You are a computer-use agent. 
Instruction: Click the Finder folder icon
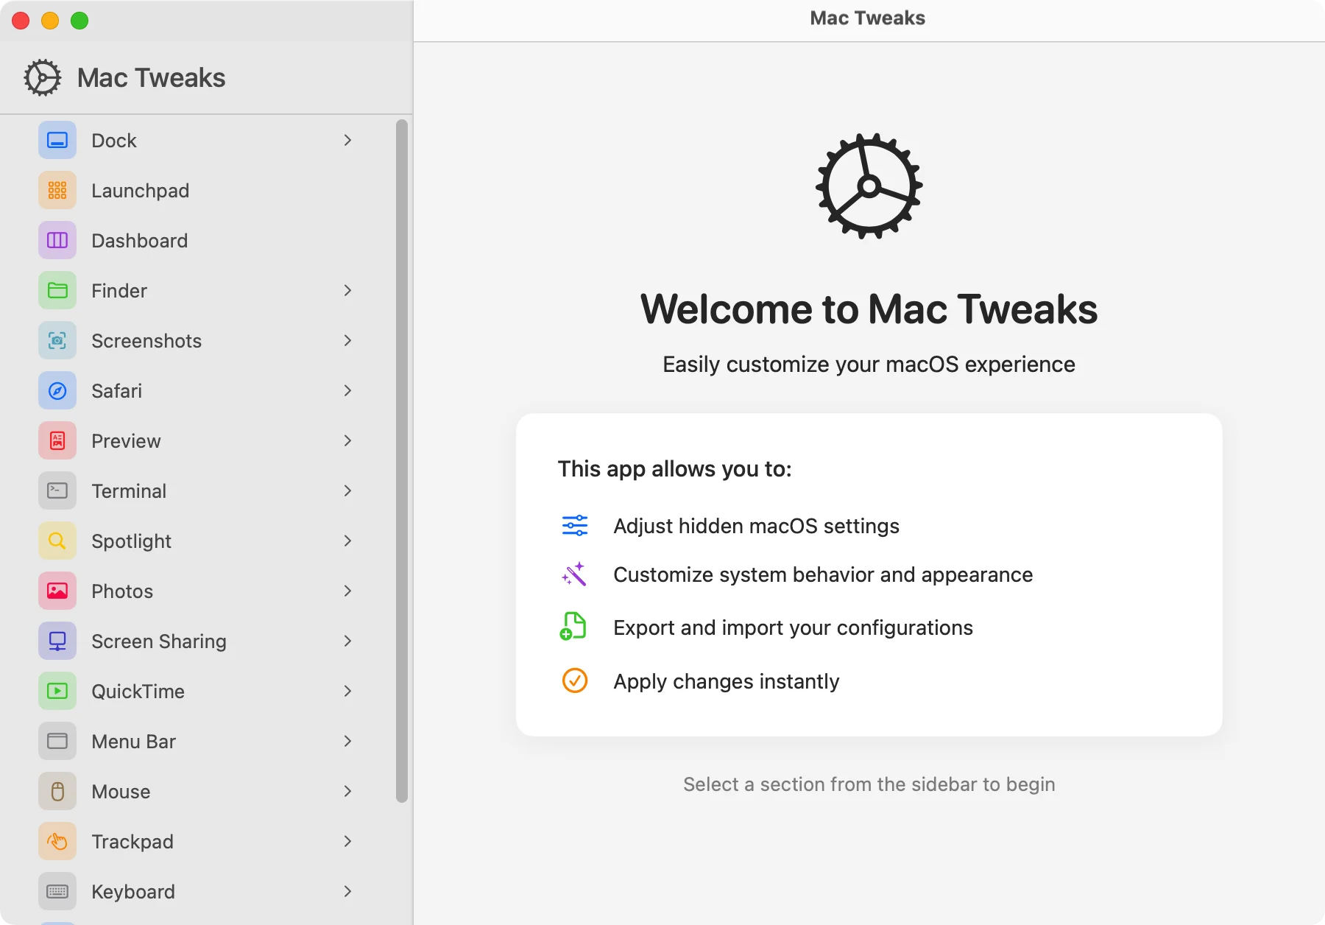(57, 290)
